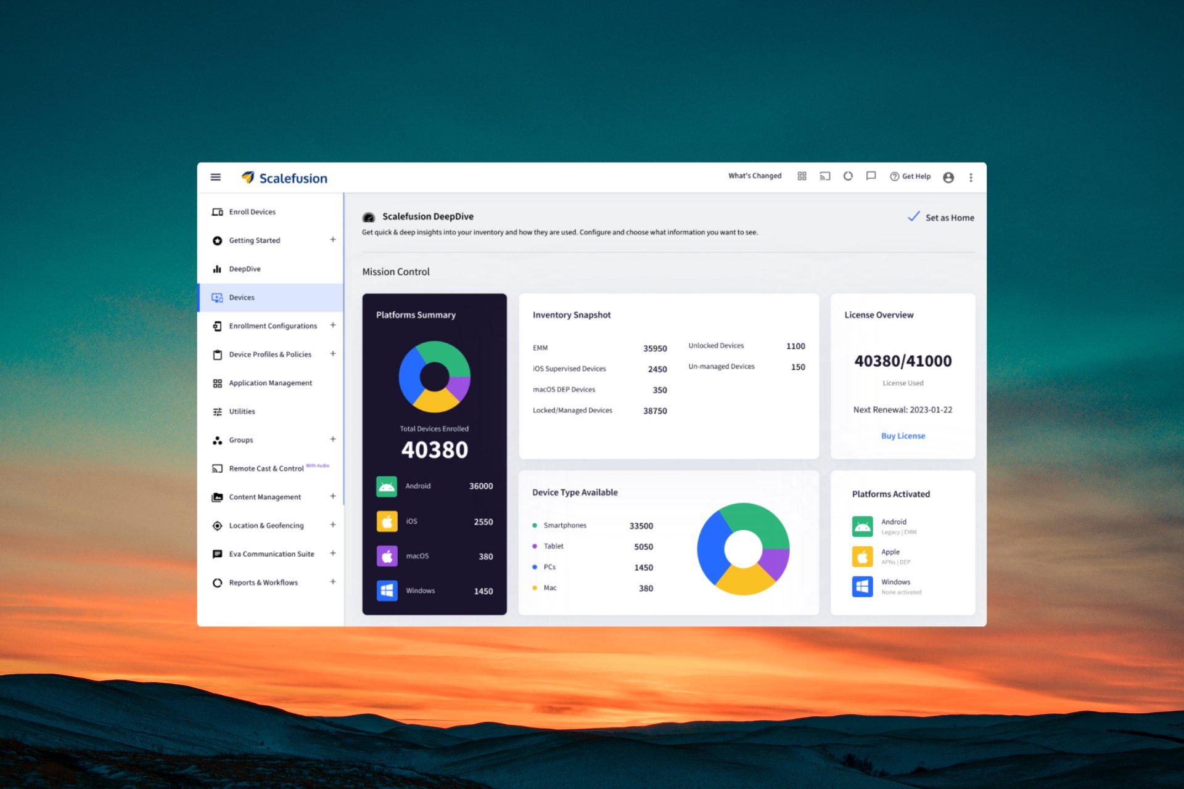Click the Getting Started star icon

(x=217, y=240)
